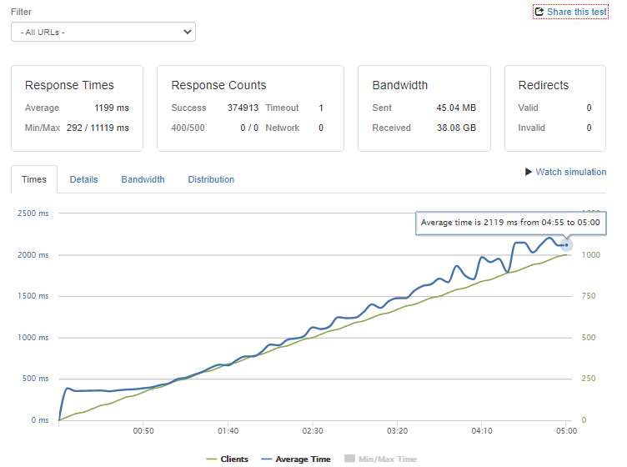Image resolution: width=627 pixels, height=467 pixels.
Task: Enable the Min/Max Time series legend label
Action: (388, 459)
